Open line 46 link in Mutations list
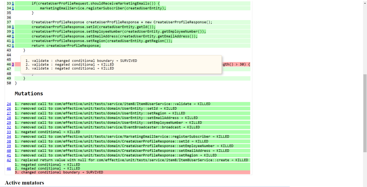 (9, 168)
